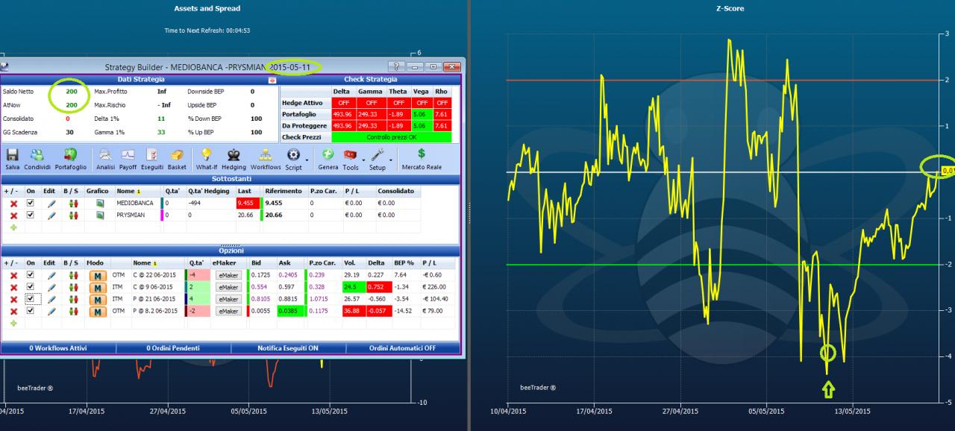
Task: Open Mercato Reale dollar icon
Action: pyautogui.click(x=422, y=153)
